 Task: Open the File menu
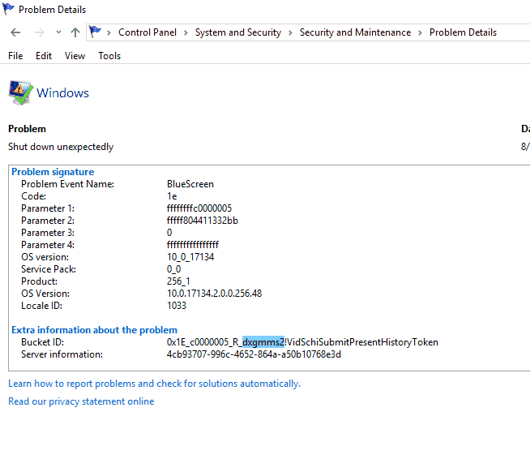[x=15, y=56]
